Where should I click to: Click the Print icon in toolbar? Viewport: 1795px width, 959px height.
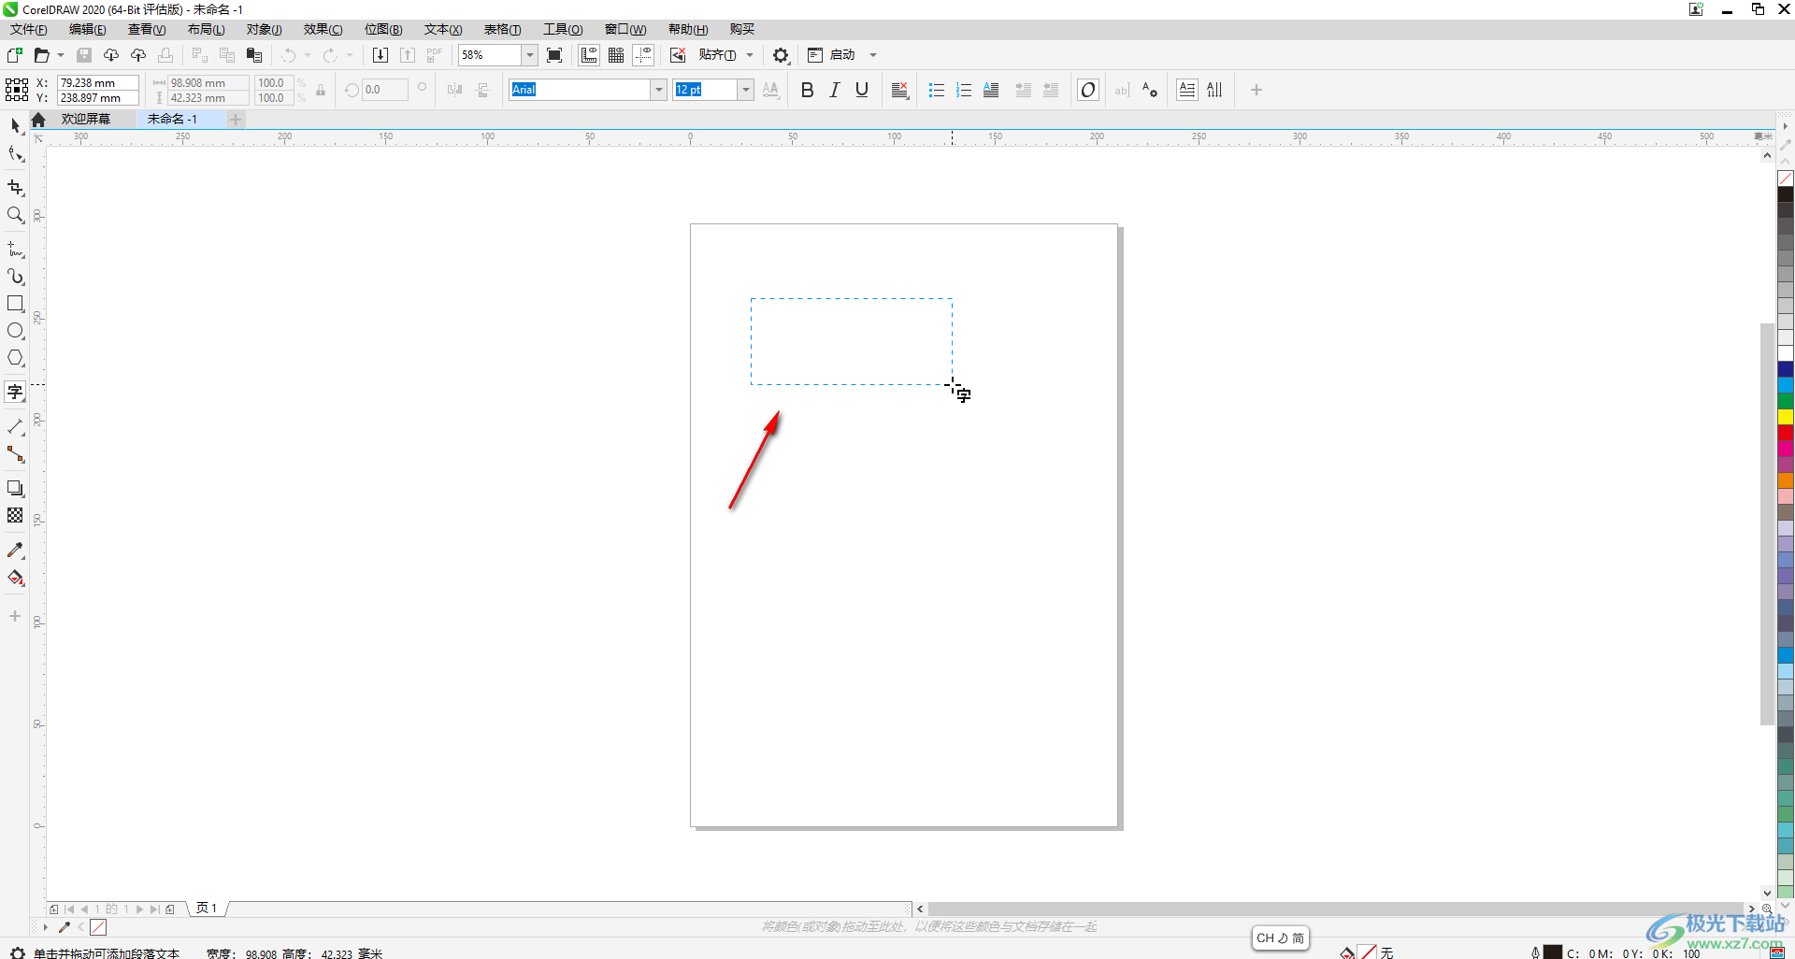(x=165, y=55)
